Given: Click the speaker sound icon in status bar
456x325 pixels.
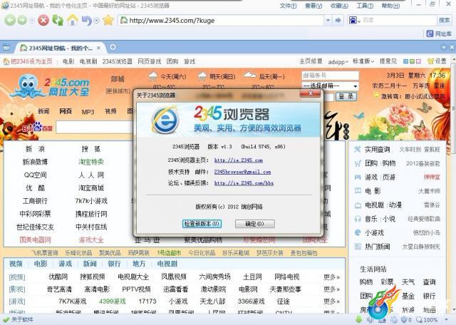Looking at the screenshot, I should pyautogui.click(x=370, y=320).
